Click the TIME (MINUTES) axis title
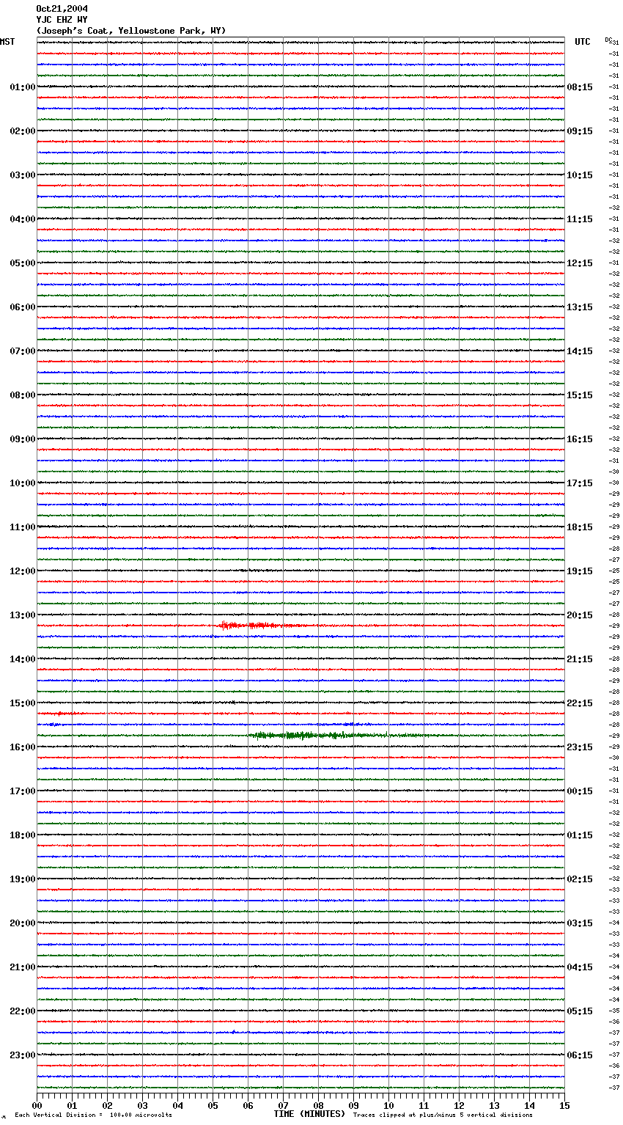Image resolution: width=623 pixels, height=1125 pixels. tap(309, 1114)
